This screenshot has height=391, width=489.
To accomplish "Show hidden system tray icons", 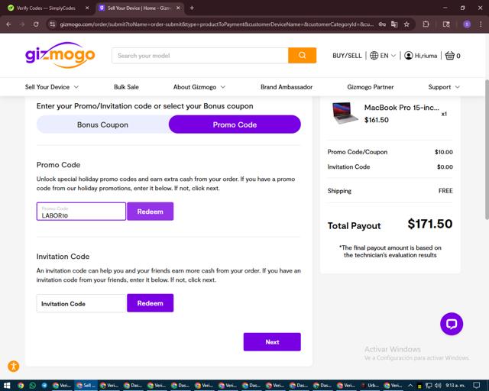I will pyautogui.click(x=410, y=386).
